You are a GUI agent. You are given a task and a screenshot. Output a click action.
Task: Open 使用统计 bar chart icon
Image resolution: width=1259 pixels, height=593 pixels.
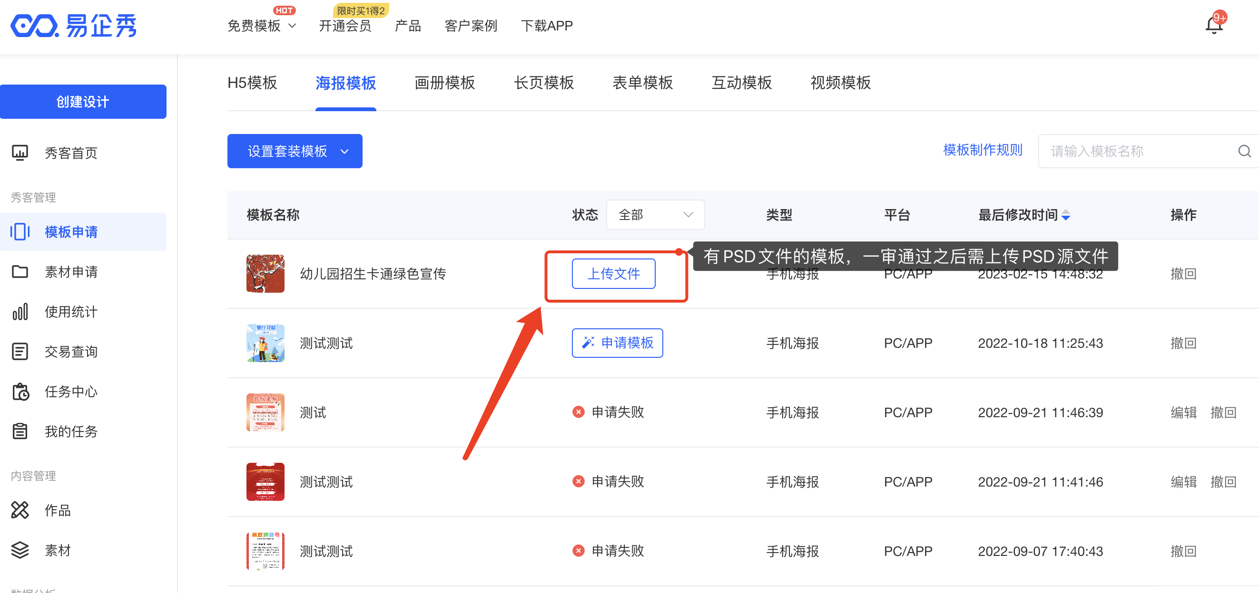(20, 311)
